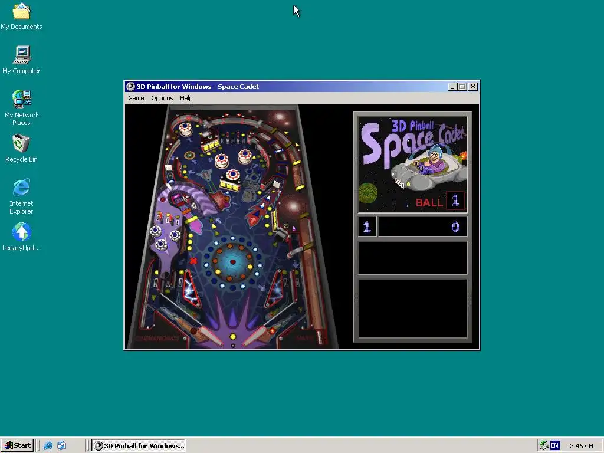Click the 3D Pinball window title text
This screenshot has height=453, width=604.
[198, 87]
